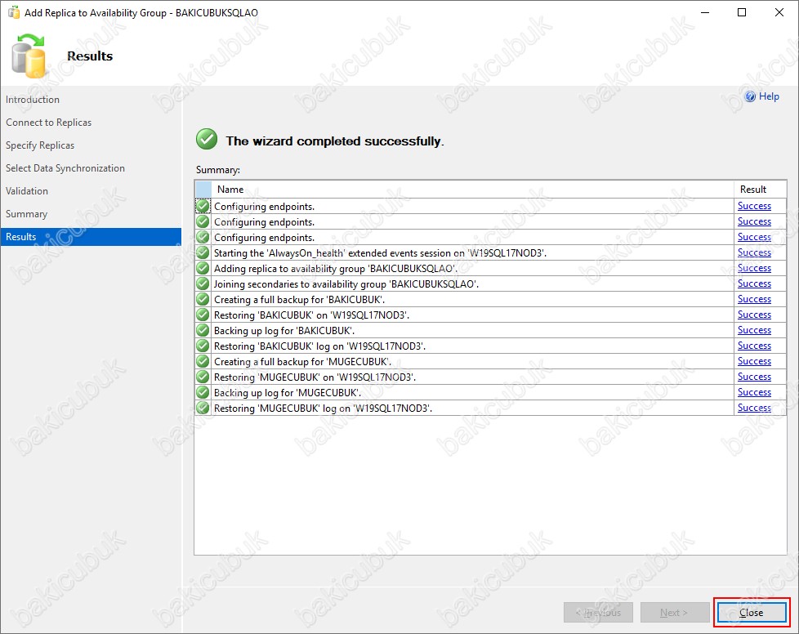This screenshot has width=799, height=634.
Task: Click green check icon of Restoring 'MUGECUBUK' log row
Action: tap(203, 408)
